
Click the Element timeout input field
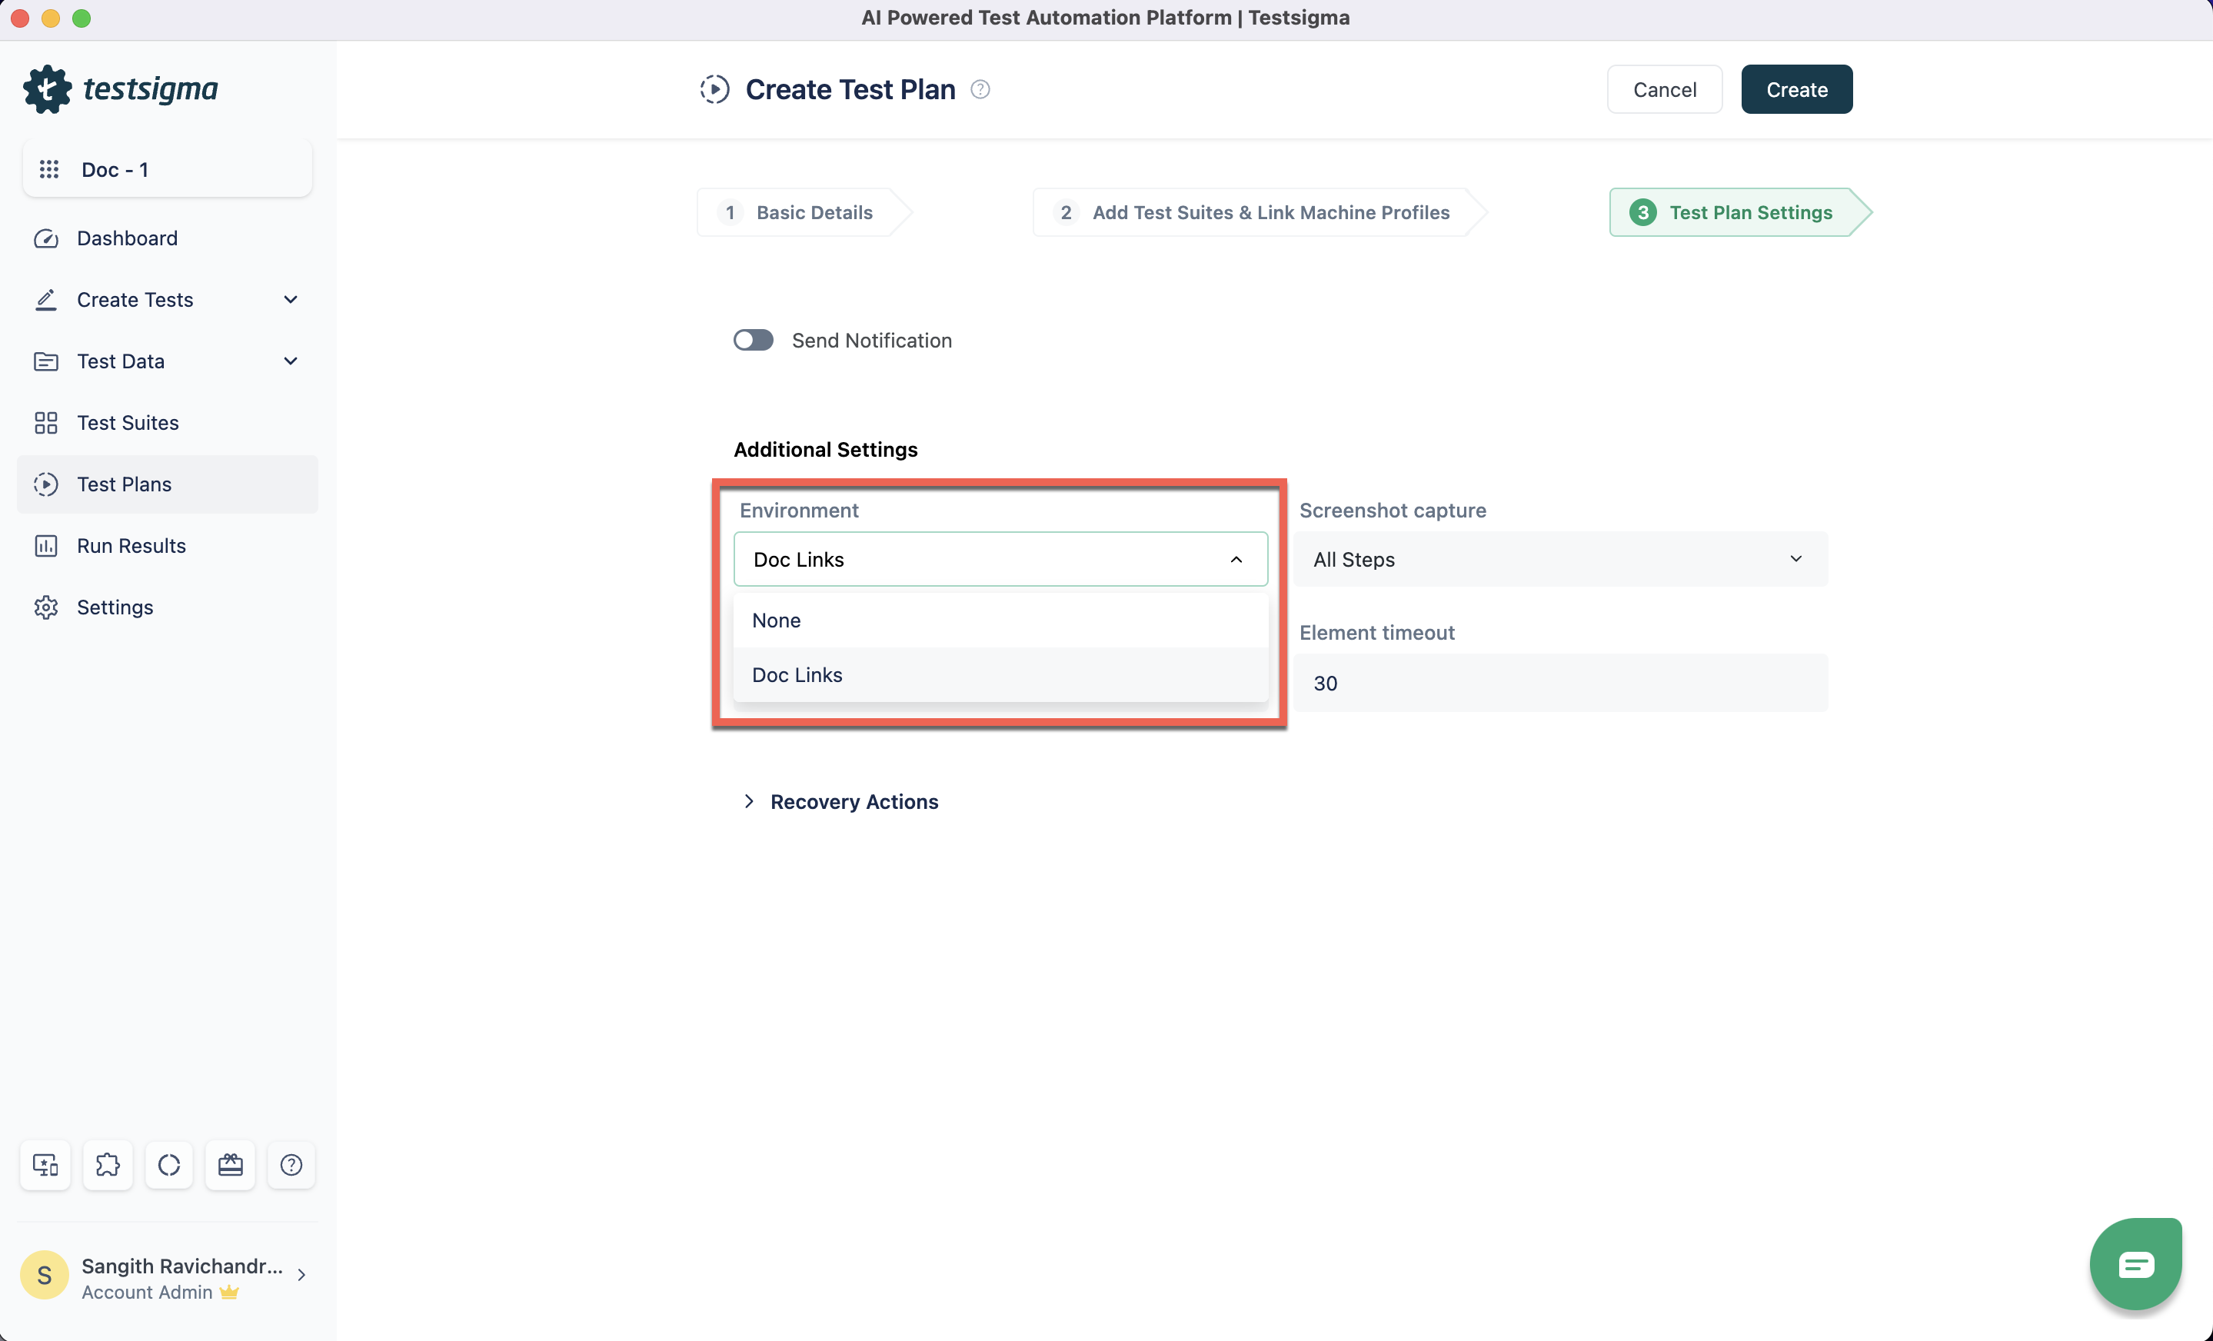point(1560,684)
